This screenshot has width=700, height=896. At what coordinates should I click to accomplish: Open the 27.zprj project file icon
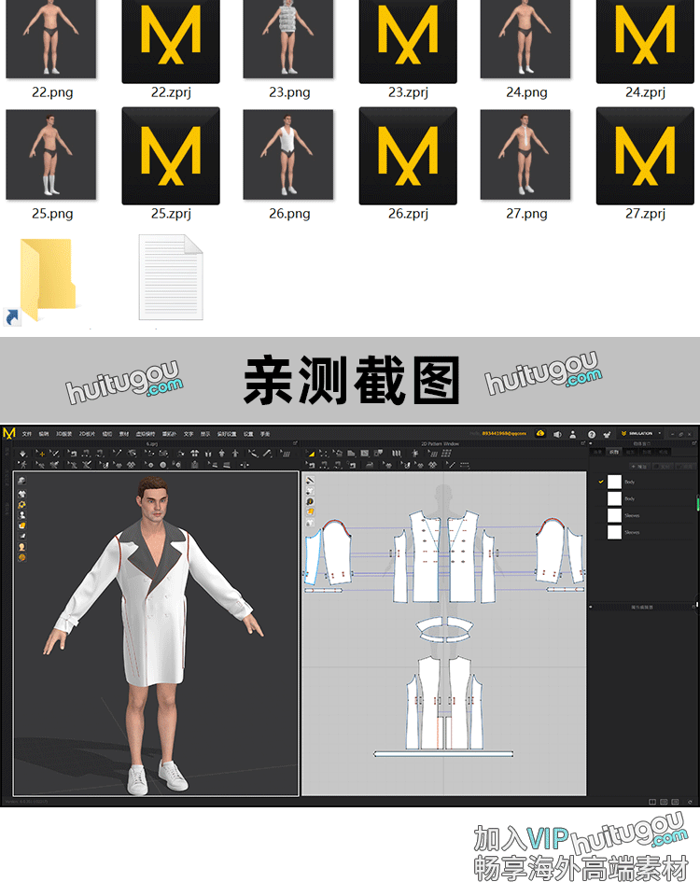pos(645,155)
